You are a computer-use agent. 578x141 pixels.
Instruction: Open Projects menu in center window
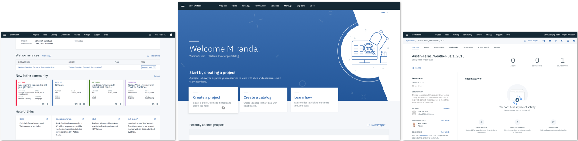tap(223, 6)
